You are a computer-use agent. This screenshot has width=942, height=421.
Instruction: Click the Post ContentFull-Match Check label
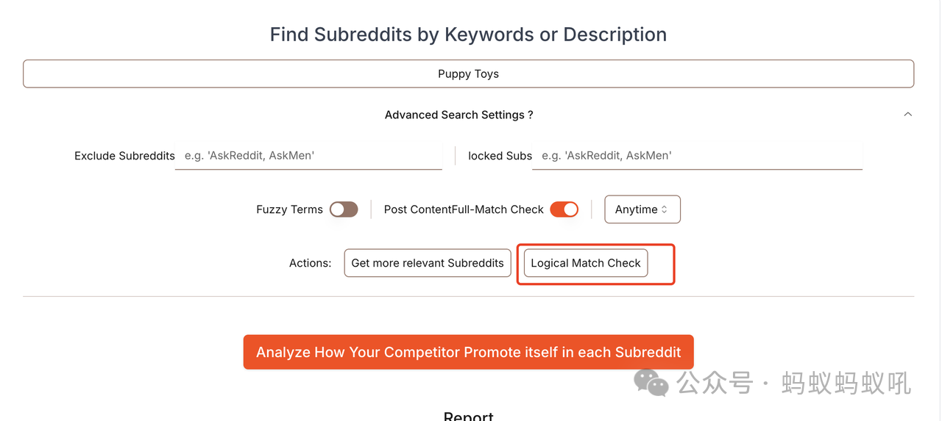(x=464, y=209)
